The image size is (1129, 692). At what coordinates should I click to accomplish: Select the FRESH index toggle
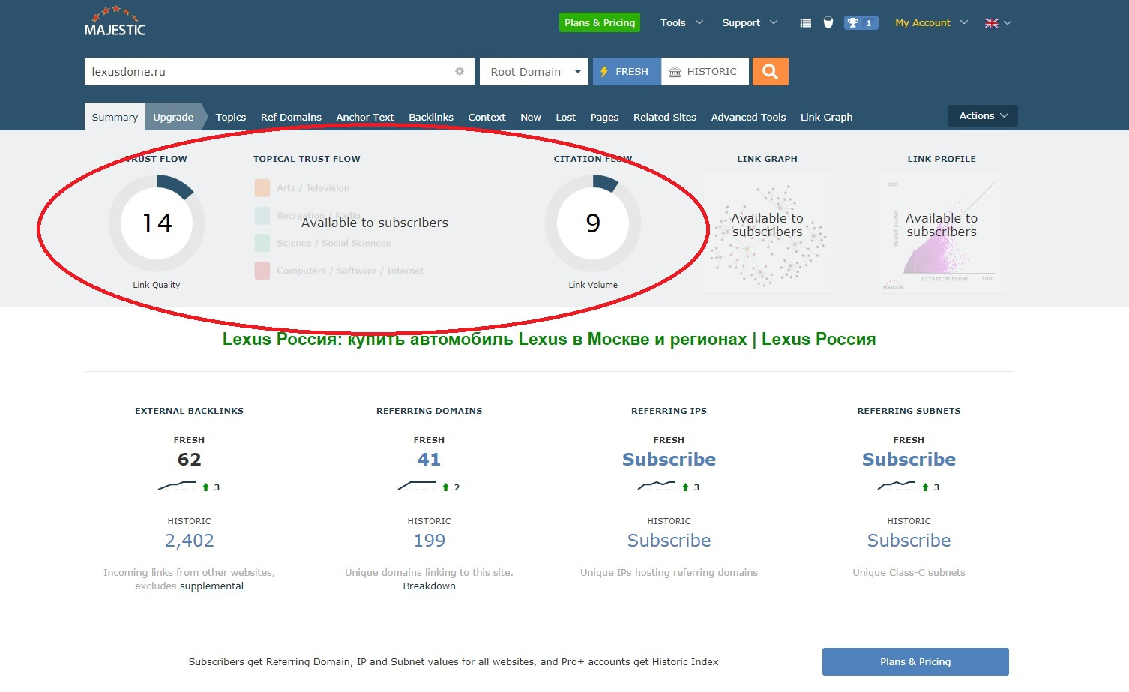point(627,71)
